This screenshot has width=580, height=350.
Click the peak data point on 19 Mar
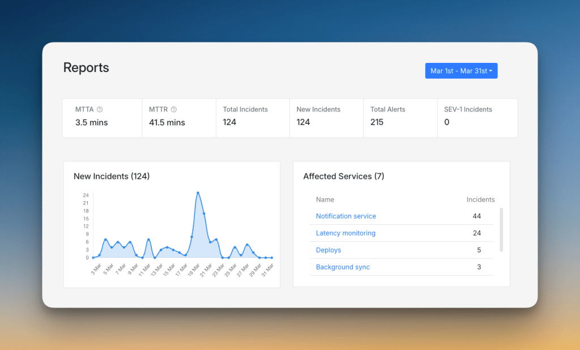point(199,192)
